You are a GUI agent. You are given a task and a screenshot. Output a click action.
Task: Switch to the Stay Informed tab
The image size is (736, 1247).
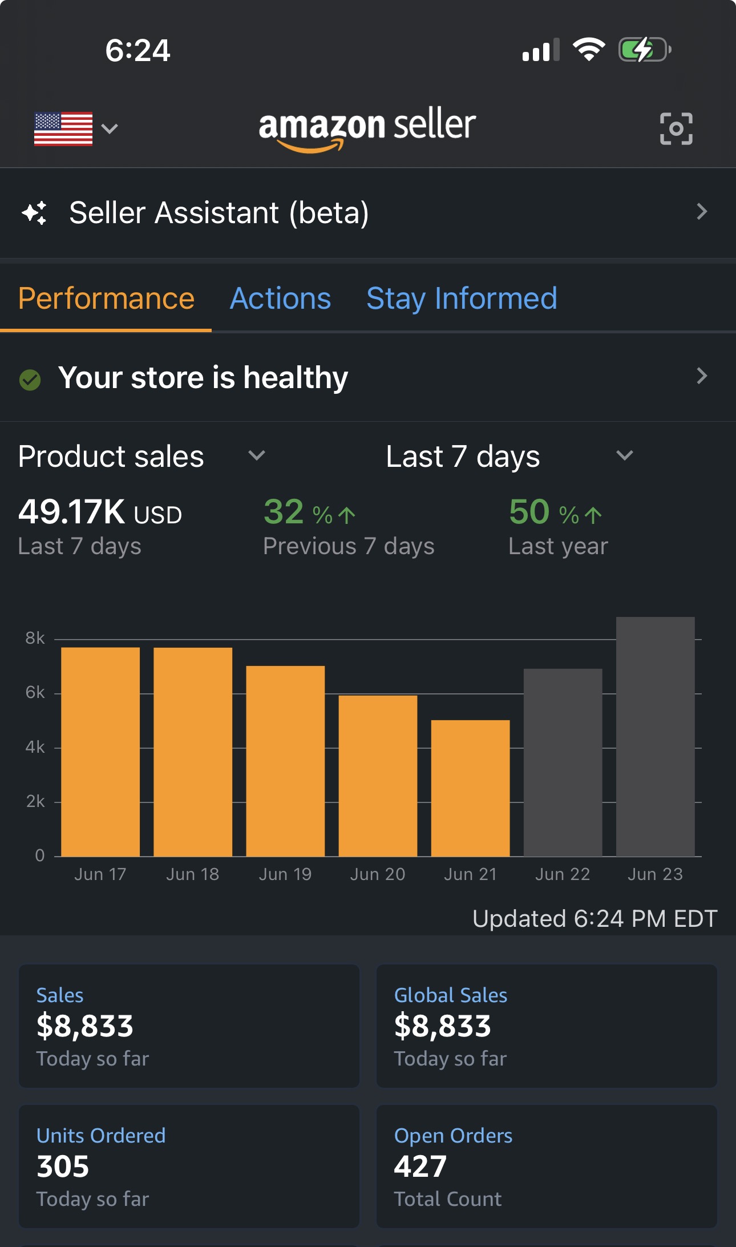click(462, 298)
